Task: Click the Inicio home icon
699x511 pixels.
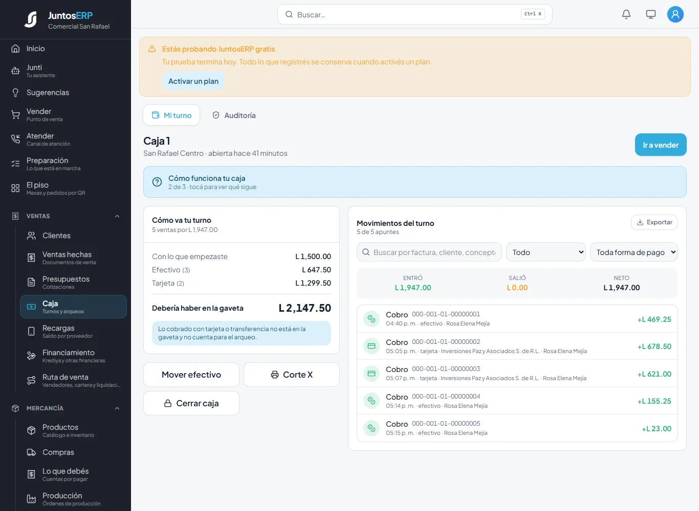Action: point(15,49)
